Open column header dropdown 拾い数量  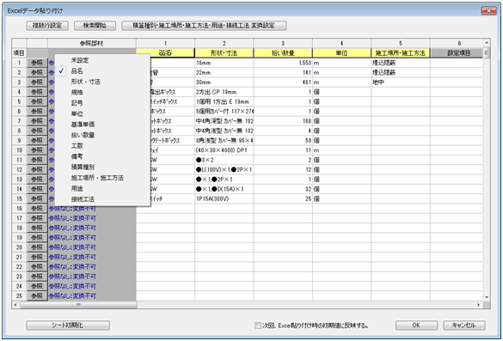(283, 53)
